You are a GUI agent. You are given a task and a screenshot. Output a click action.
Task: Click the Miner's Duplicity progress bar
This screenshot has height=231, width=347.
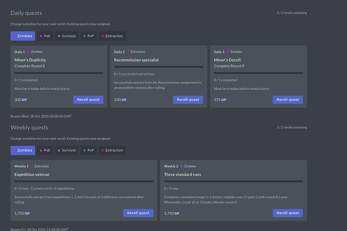click(x=59, y=73)
